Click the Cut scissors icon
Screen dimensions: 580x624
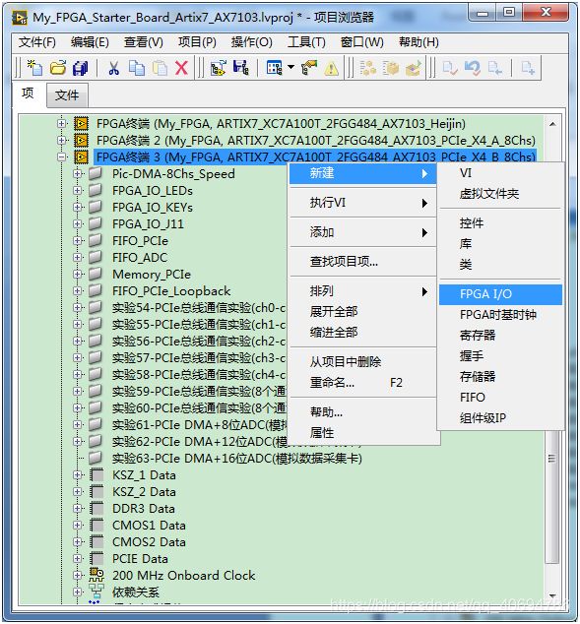point(113,68)
